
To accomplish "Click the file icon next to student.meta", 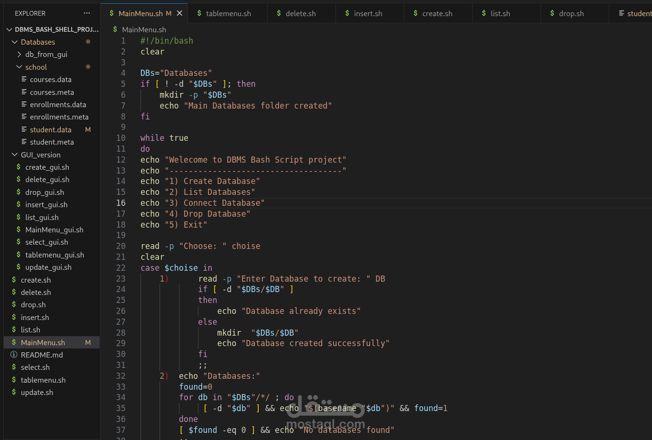I will point(25,142).
